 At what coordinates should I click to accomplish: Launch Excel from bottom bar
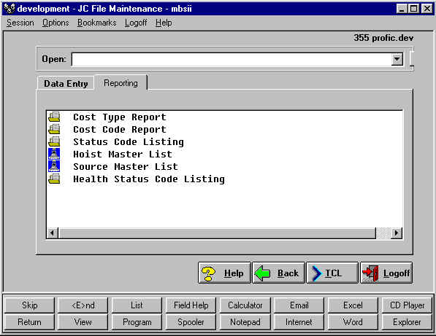click(353, 305)
